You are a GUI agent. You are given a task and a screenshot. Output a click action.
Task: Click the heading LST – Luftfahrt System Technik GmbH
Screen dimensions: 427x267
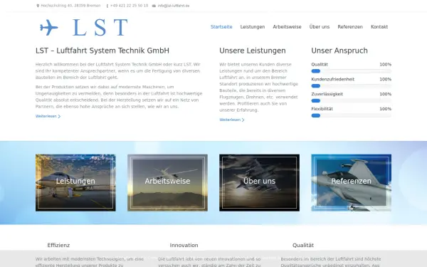tap(102, 51)
